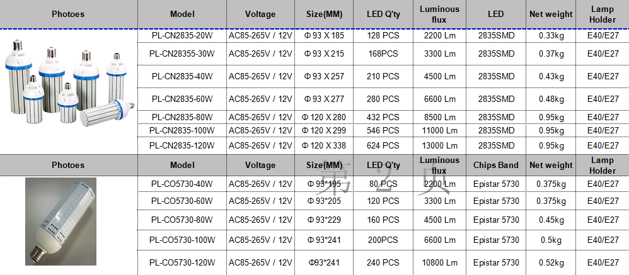The height and width of the screenshot is (275, 629).
Task: Click the 128 PCS LED quantity cell
Action: tap(383, 35)
